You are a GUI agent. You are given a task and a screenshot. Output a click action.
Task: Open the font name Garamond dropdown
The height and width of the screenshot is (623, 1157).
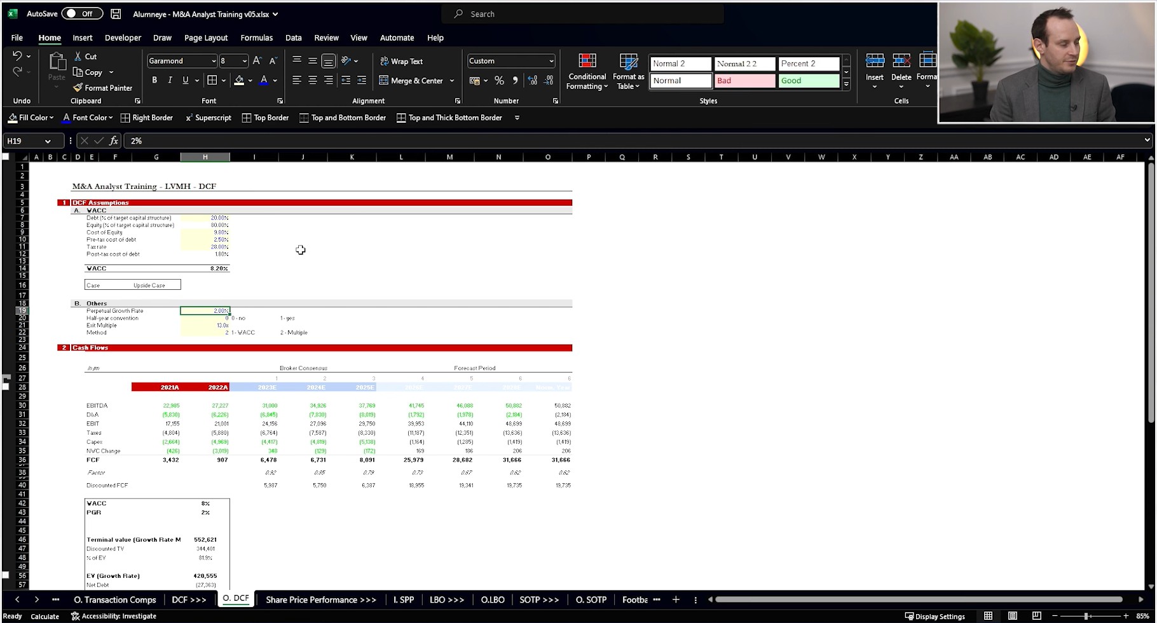point(213,61)
